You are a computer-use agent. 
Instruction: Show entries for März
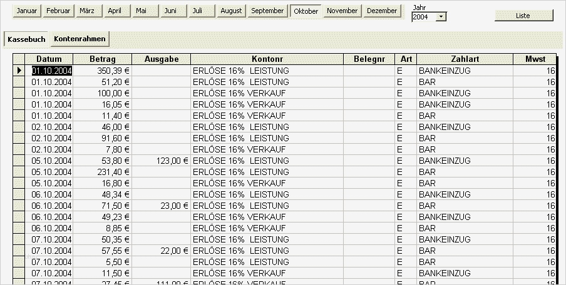point(89,11)
